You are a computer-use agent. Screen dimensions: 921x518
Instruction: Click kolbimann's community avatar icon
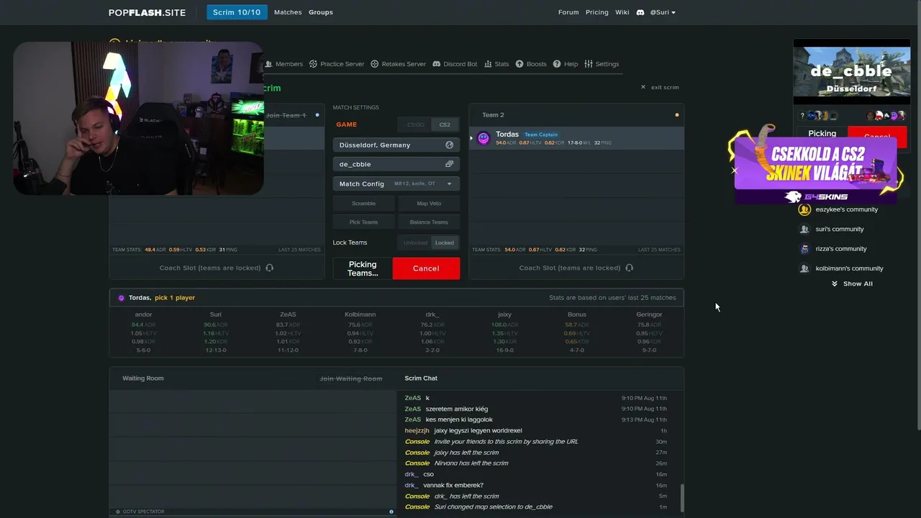[804, 268]
